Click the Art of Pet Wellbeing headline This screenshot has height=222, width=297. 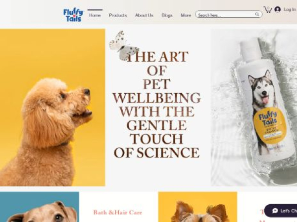coord(156,105)
